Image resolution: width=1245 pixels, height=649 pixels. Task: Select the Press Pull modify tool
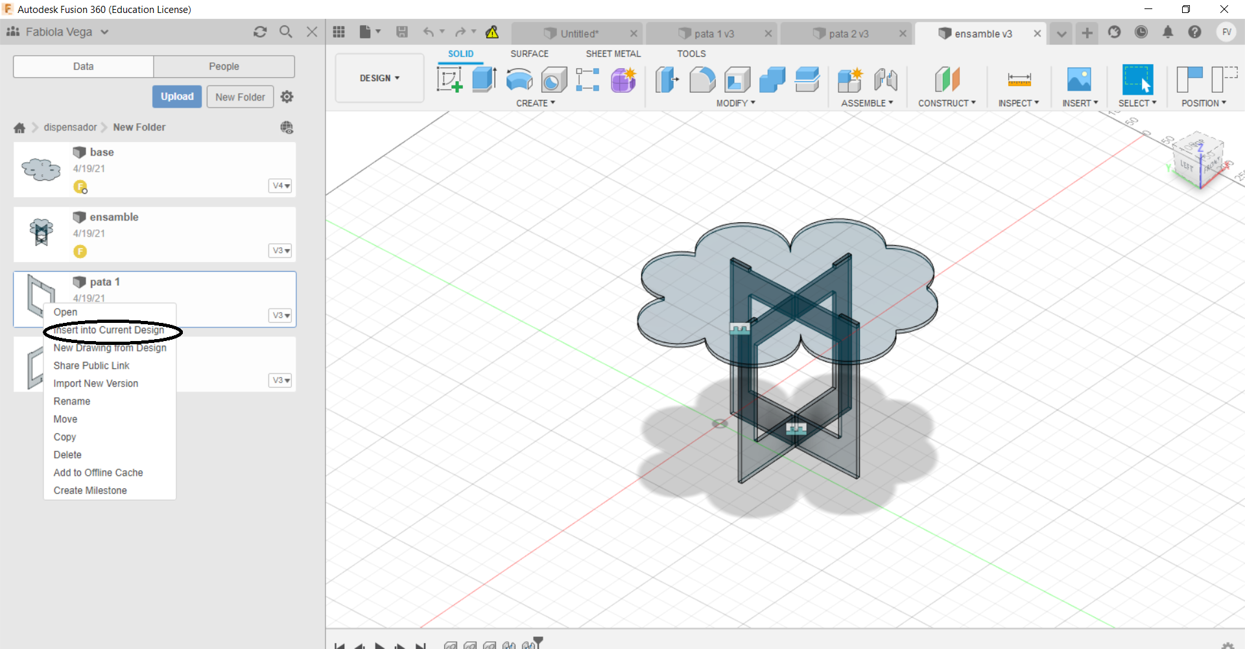tap(667, 79)
